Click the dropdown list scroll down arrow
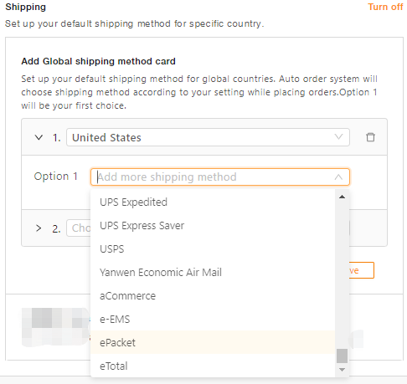 [342, 370]
